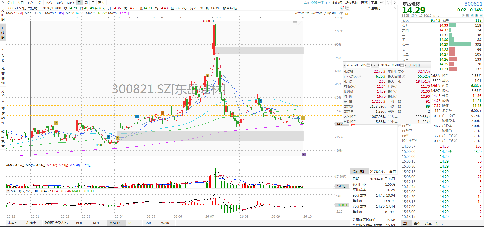Open calendar picker for start date 2026-01-05
Image resolution: width=484 pixels, height=227 pixels.
coord(368,65)
